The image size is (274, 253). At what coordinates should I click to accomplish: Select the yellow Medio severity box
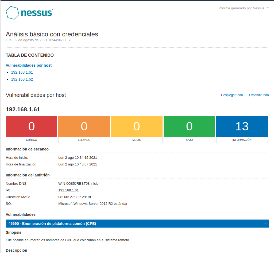137,129
